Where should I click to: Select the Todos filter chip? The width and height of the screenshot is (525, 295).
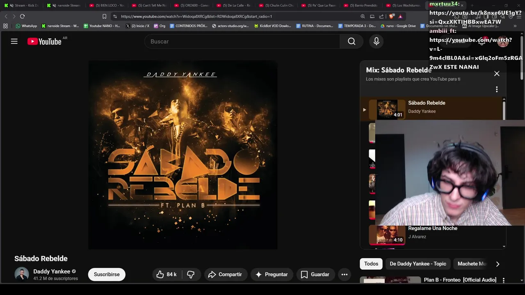click(371, 264)
